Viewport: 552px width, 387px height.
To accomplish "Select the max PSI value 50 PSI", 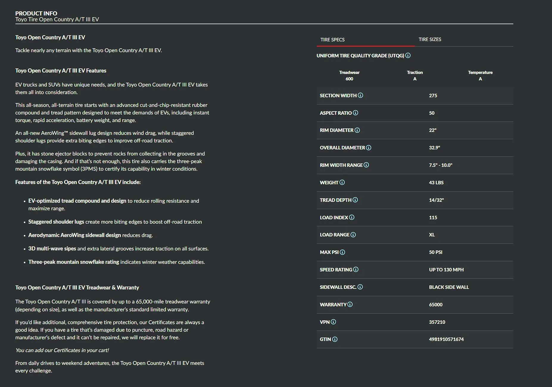I will (x=436, y=252).
